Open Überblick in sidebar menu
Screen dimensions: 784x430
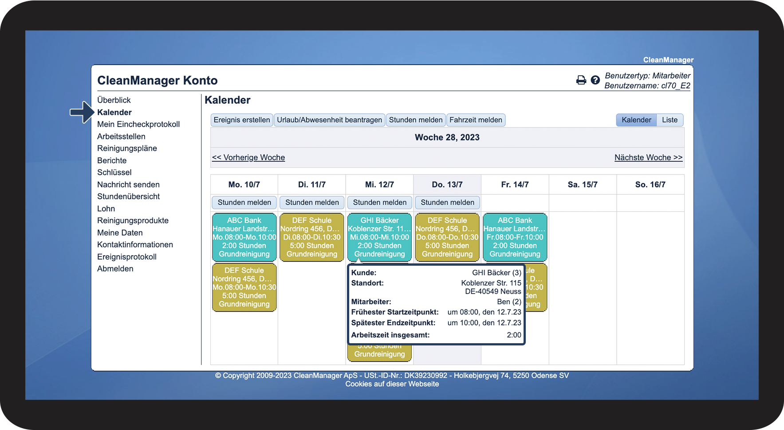(x=114, y=100)
